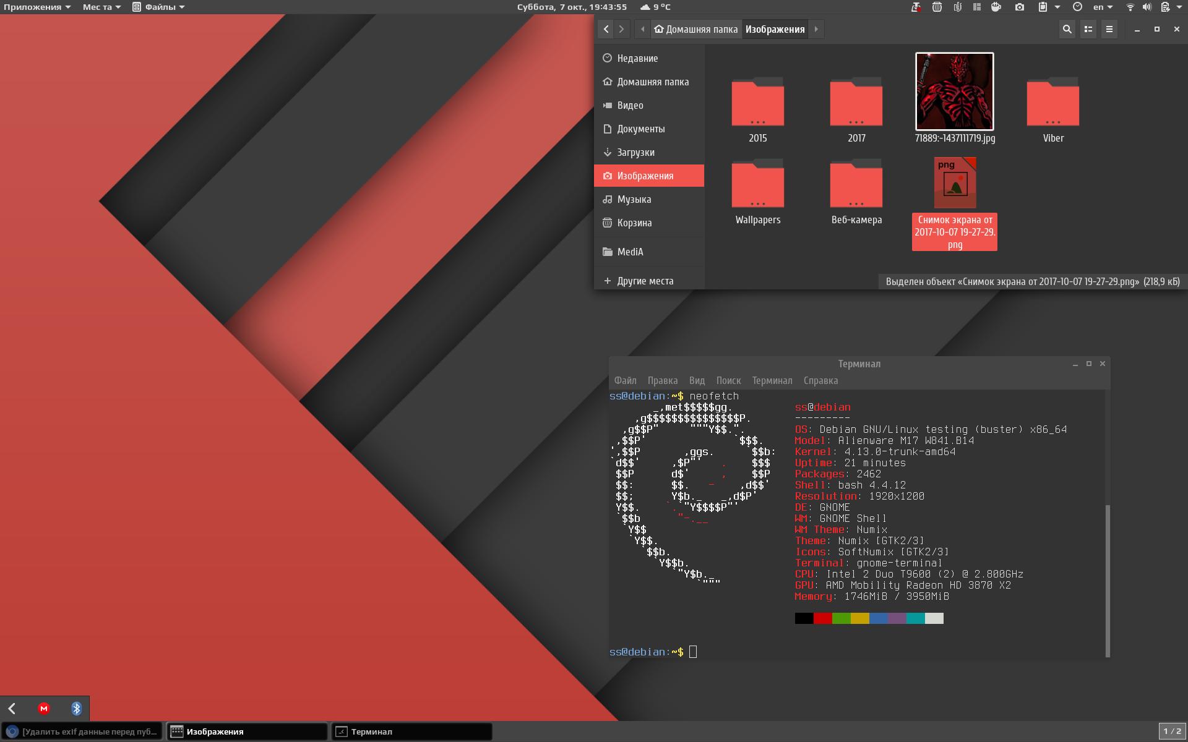Select the Wallpapers folder

coord(758,192)
